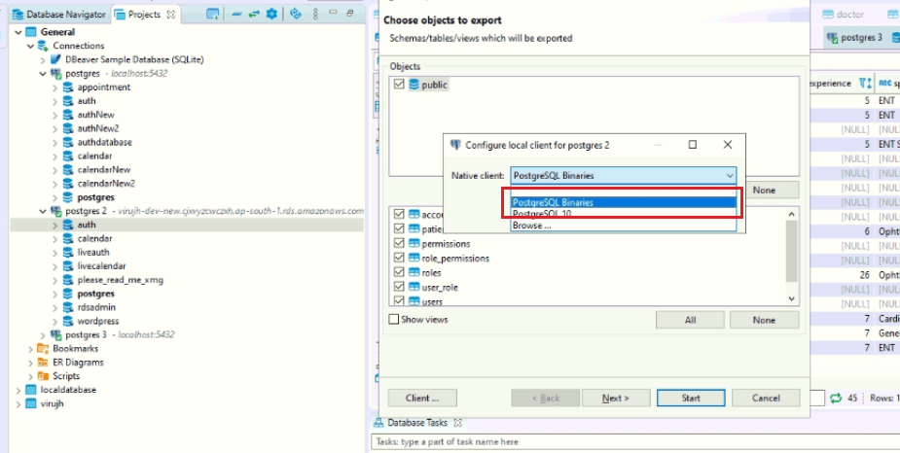Uncheck the first table checkbox starting 'acco'
This screenshot has height=453, width=900.
(400, 215)
